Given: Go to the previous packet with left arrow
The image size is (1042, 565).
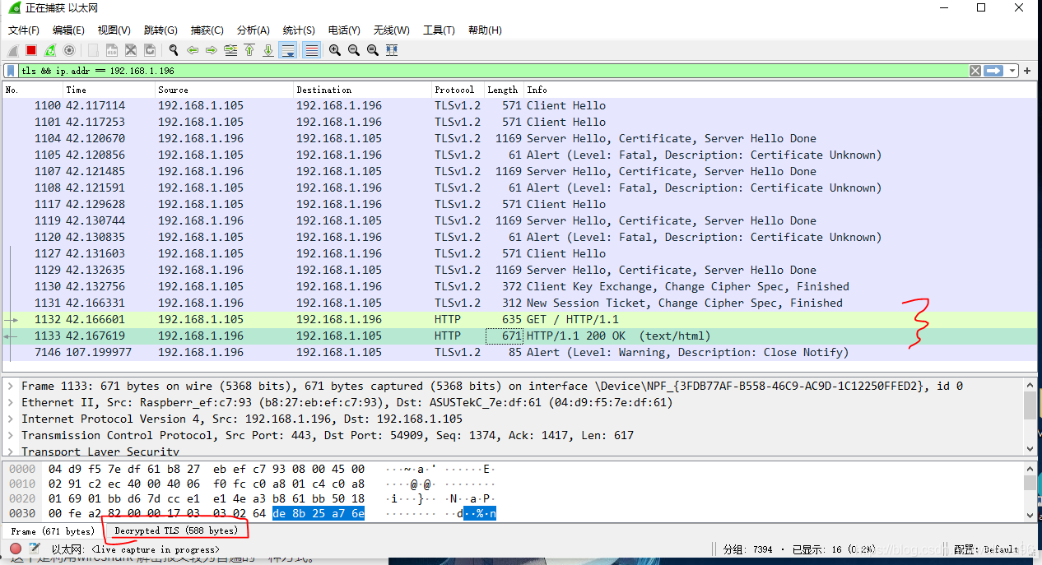Looking at the screenshot, I should click(x=193, y=50).
